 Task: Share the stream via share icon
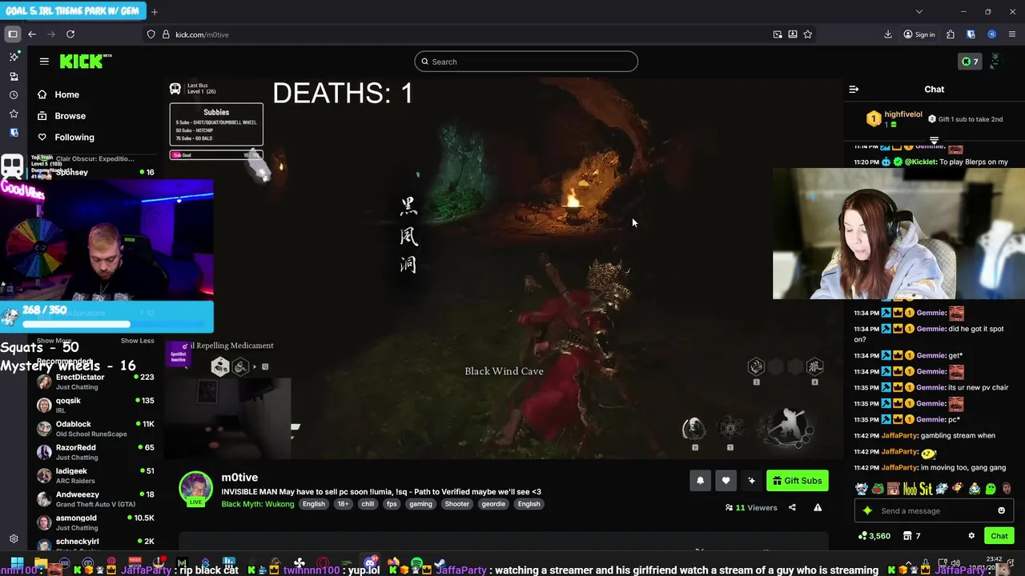tap(792, 507)
